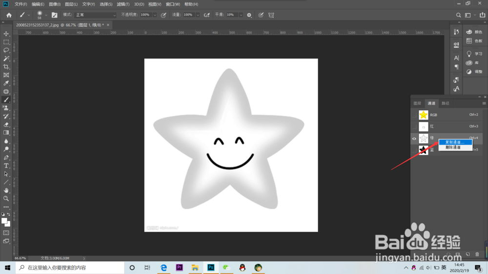Select the Hand tool
488x274 pixels.
point(6,190)
